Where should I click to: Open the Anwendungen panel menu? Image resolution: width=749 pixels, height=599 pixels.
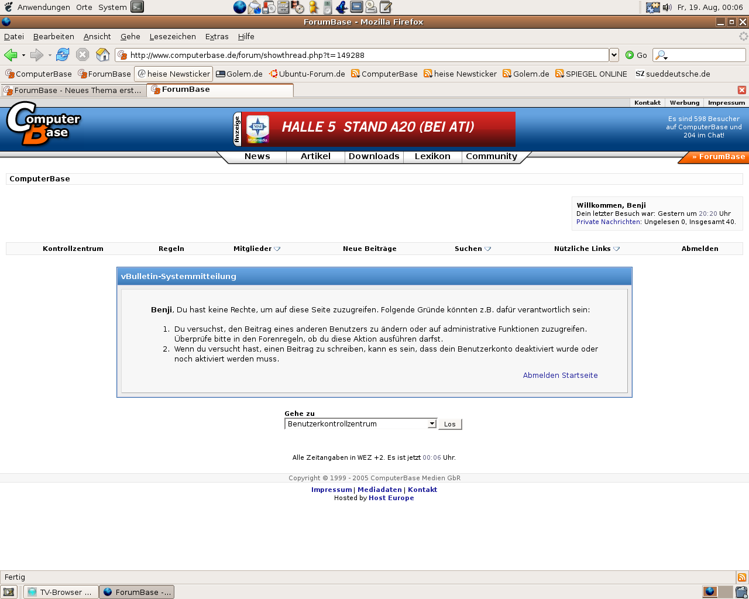pyautogui.click(x=43, y=7)
